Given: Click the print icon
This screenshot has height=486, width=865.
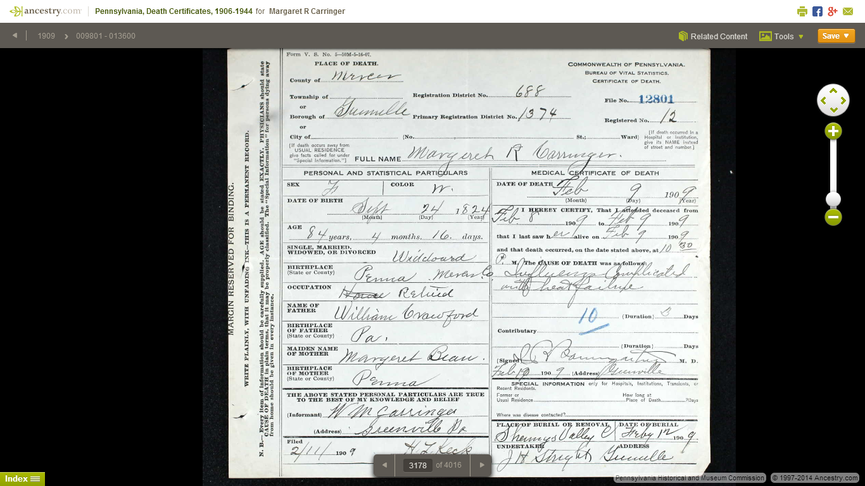Looking at the screenshot, I should tap(802, 11).
